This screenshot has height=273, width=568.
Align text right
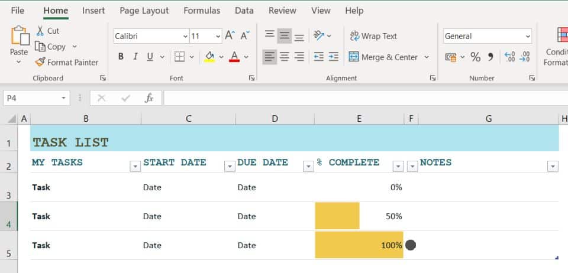pos(299,57)
